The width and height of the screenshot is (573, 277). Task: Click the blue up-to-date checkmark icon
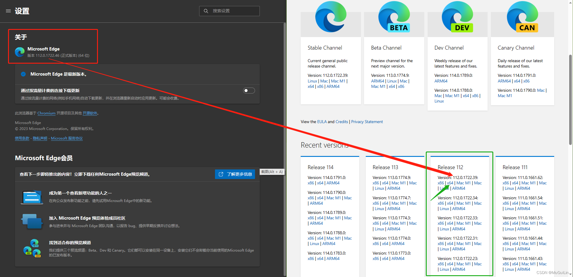point(23,74)
